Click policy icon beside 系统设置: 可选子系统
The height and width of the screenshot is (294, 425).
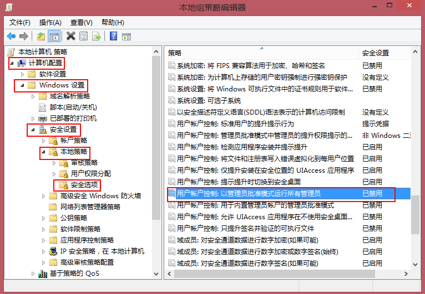[171, 100]
